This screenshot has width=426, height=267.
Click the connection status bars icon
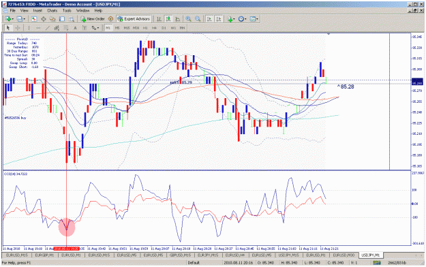click(377, 263)
